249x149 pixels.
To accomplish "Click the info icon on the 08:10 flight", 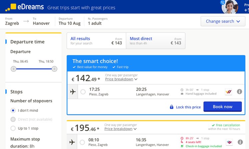I will 240,142.
